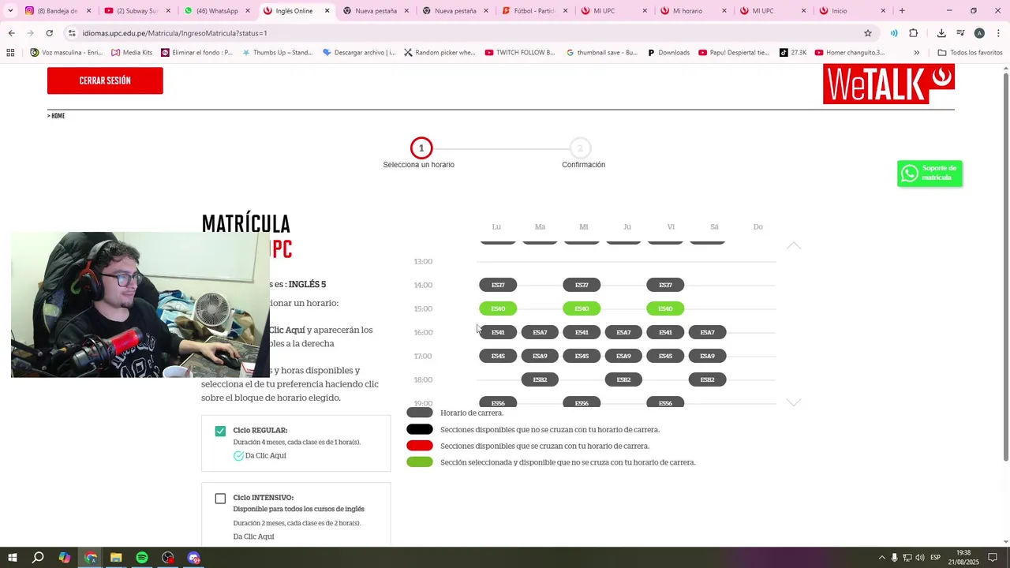Select ES37 block on Monday at 14:00
The height and width of the screenshot is (568, 1010).
tap(498, 285)
